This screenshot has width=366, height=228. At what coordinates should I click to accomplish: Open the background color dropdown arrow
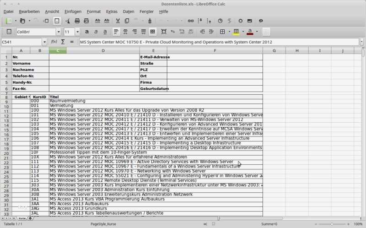[243, 32]
